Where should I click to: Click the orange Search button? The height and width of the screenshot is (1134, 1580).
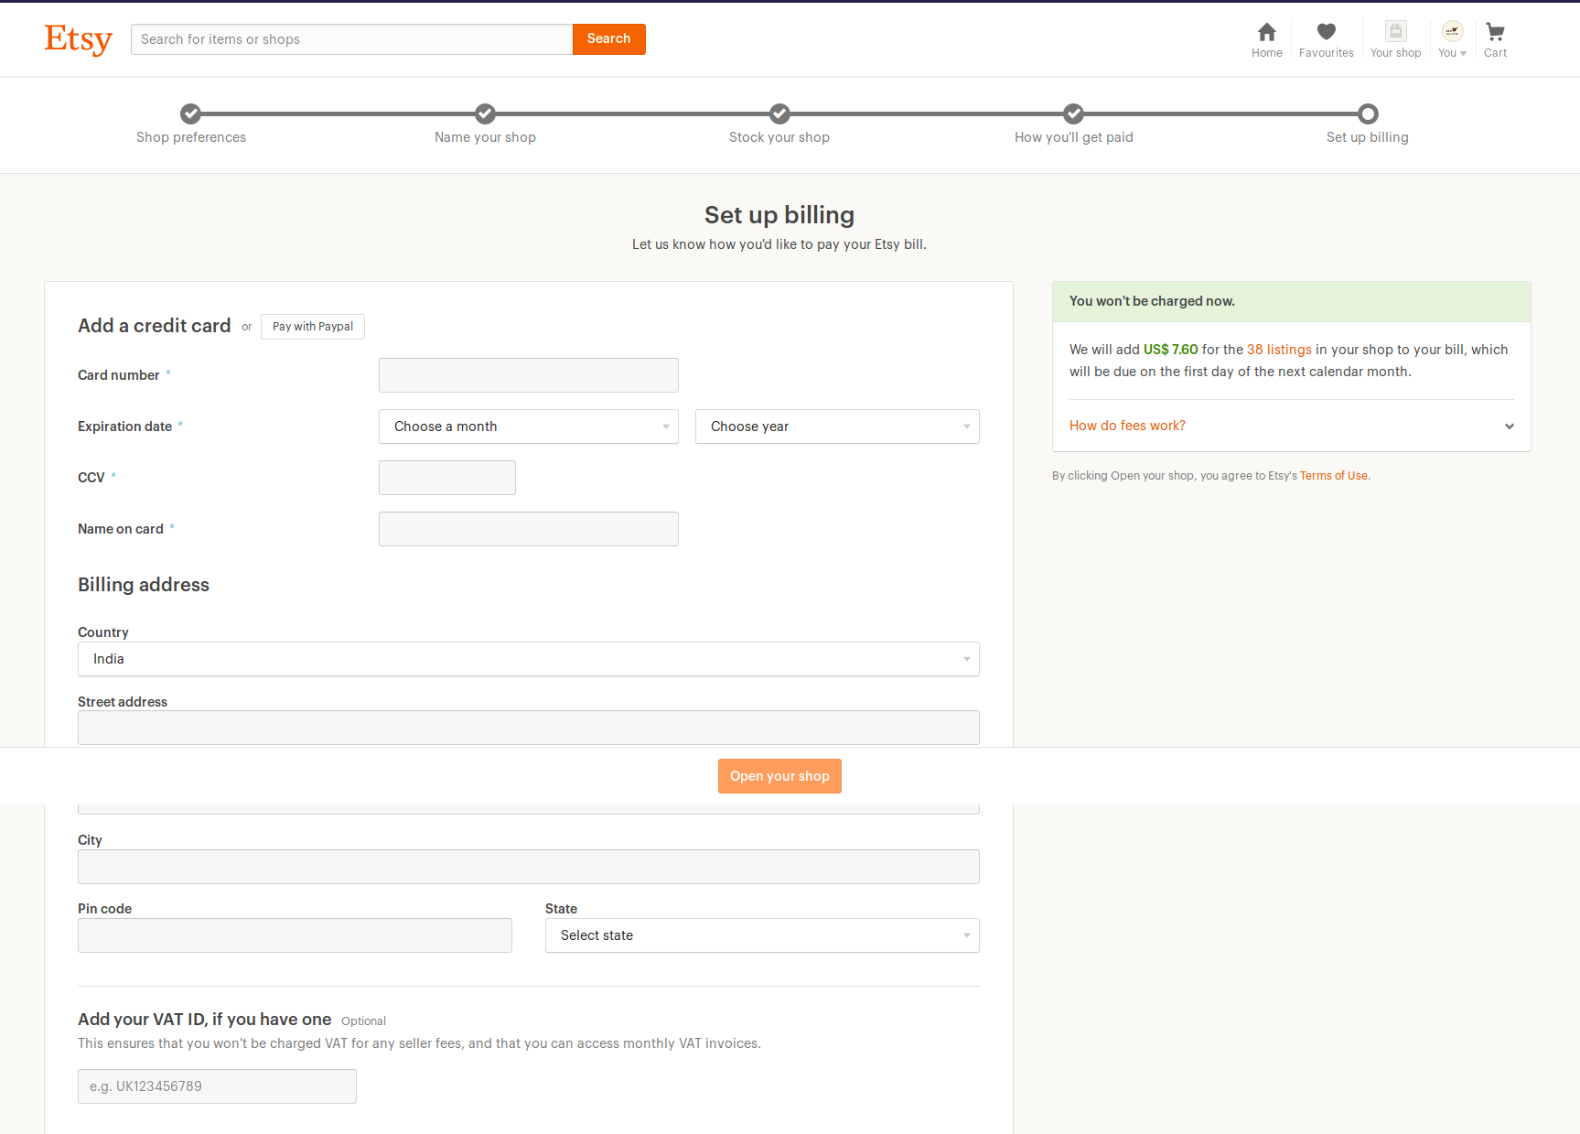click(x=609, y=39)
